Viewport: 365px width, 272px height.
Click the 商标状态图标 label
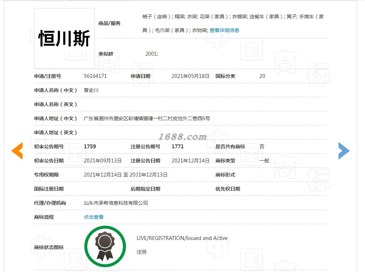49,247
